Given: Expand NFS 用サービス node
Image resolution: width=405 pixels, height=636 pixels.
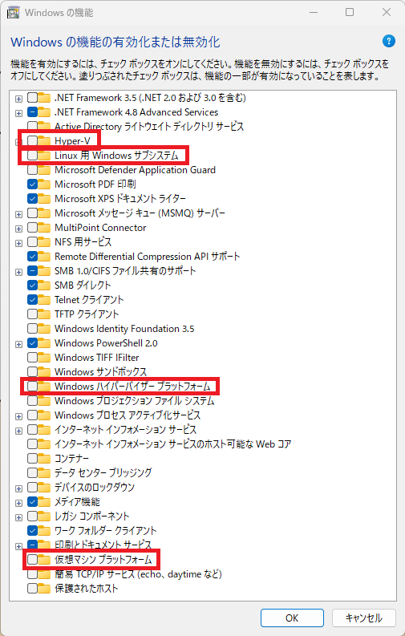Looking at the screenshot, I should (18, 243).
